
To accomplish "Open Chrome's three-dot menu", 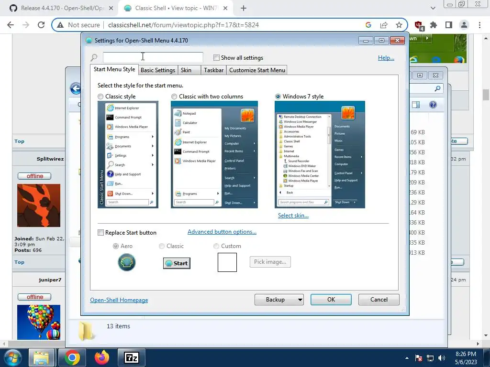I will [479, 25].
